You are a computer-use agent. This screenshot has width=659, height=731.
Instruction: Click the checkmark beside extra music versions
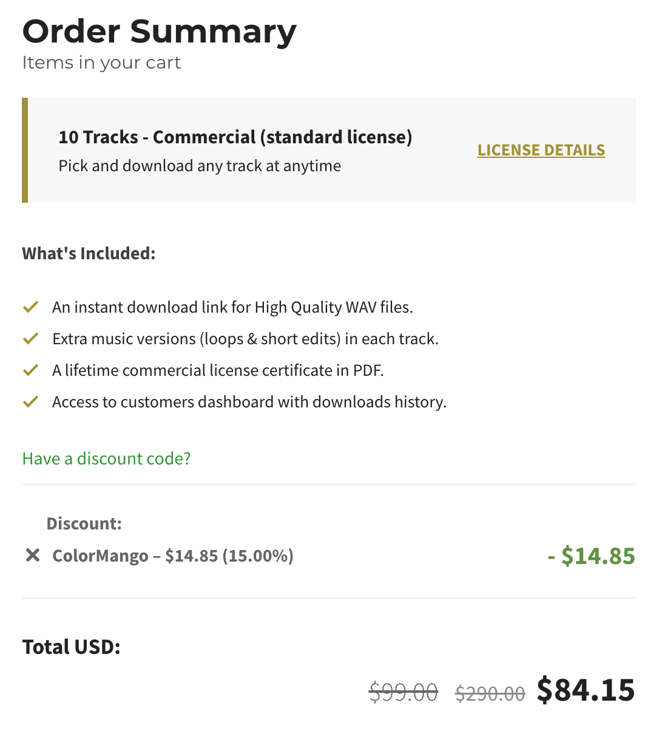pos(30,338)
